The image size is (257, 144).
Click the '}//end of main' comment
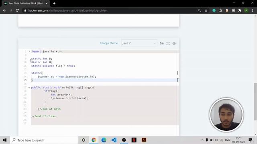pyautogui.click(x=49, y=109)
